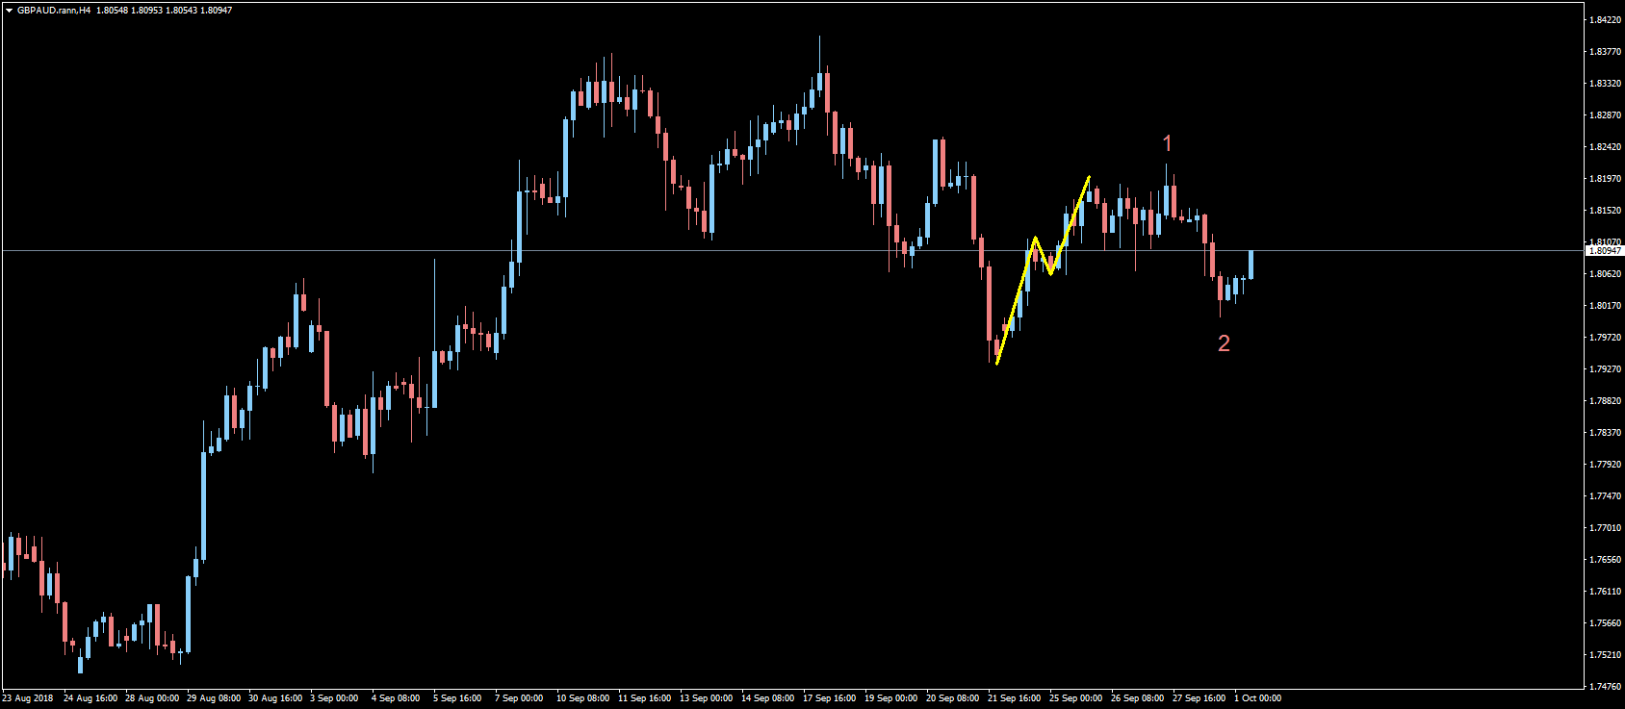Click the 21 Sep 16:00 time label
Viewport: 1625px width, 709px height.
[1015, 698]
